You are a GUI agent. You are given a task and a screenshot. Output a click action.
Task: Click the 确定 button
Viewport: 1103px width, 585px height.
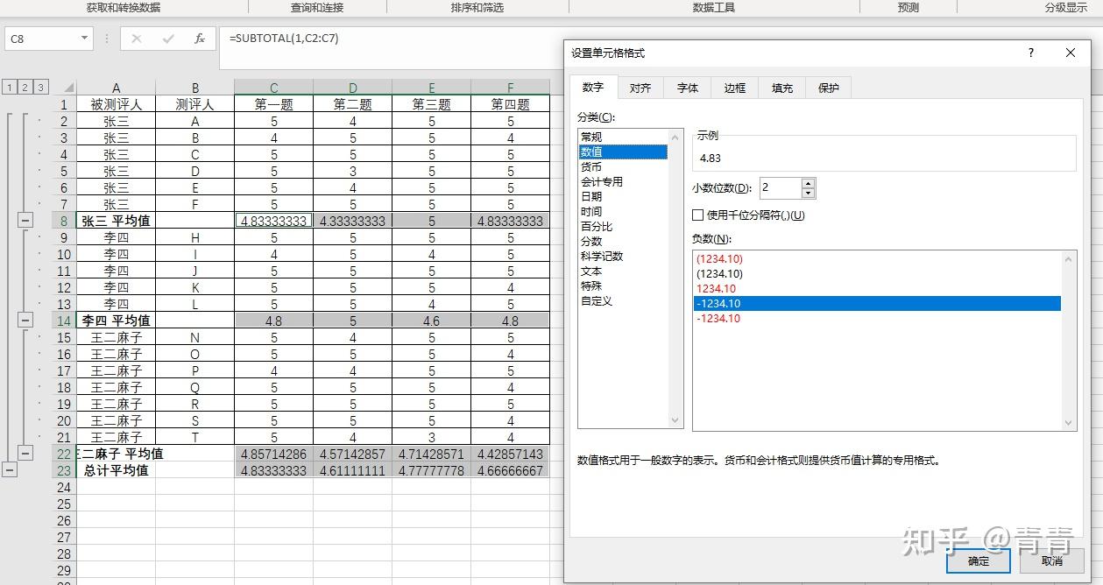coord(979,561)
